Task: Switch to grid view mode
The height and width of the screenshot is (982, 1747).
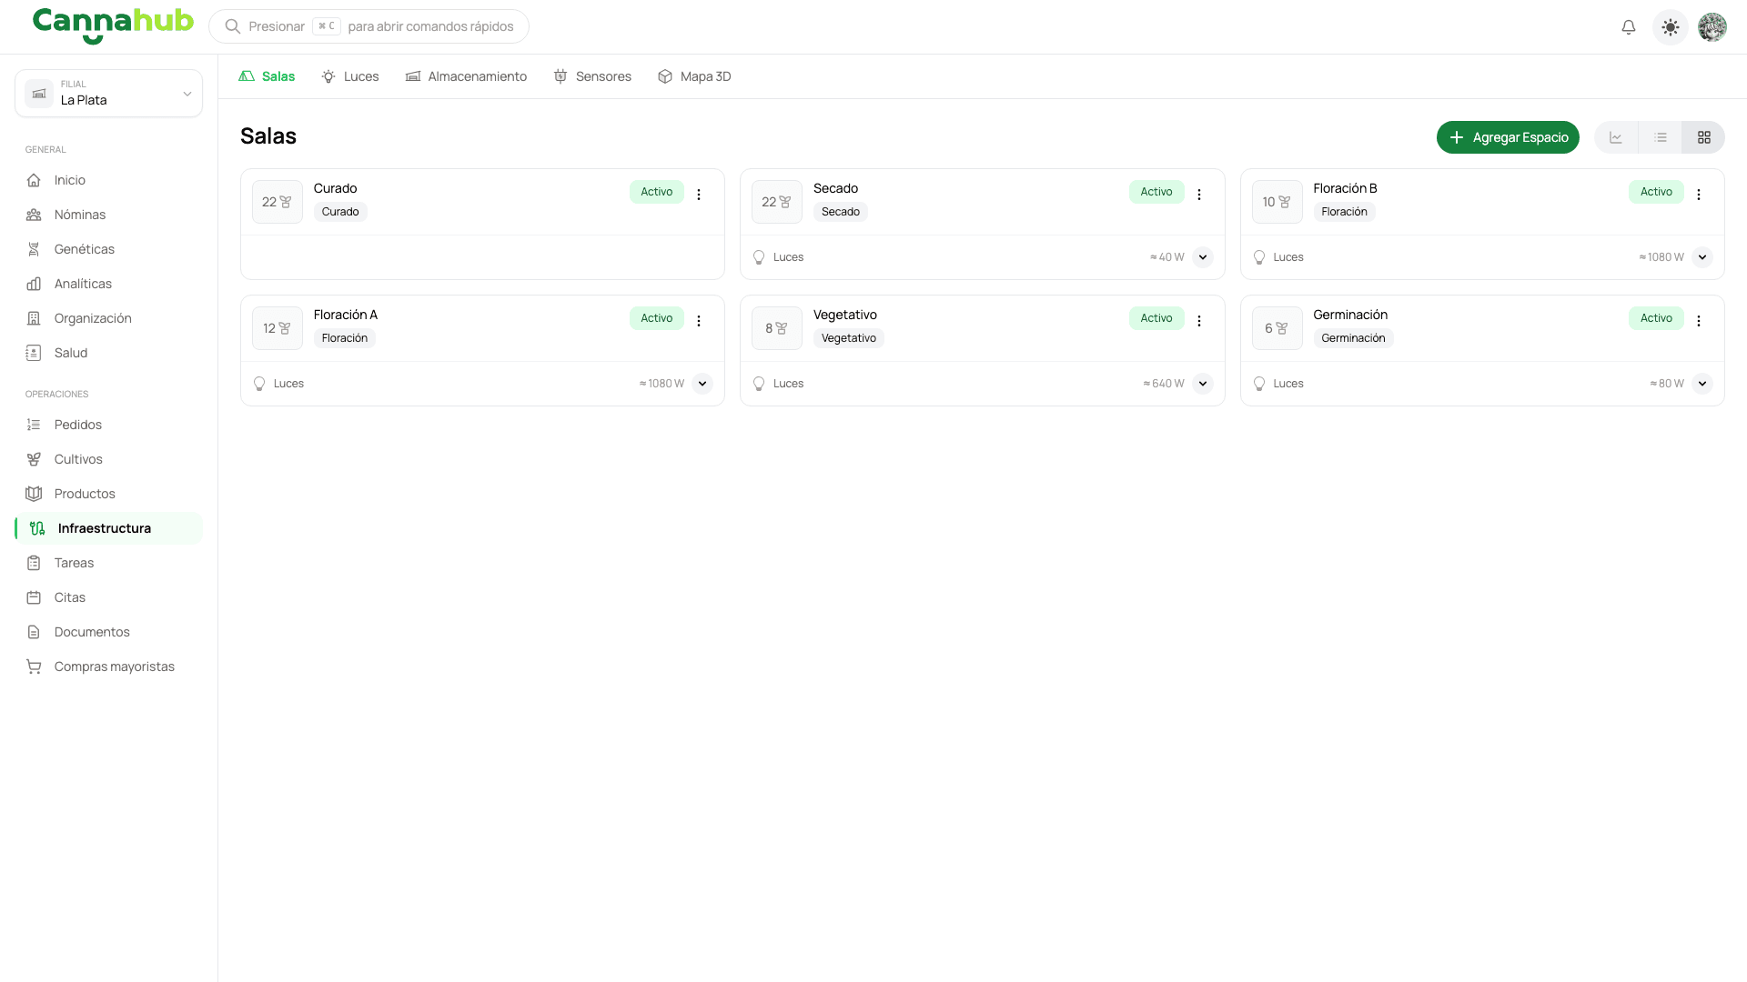Action: 1703,137
